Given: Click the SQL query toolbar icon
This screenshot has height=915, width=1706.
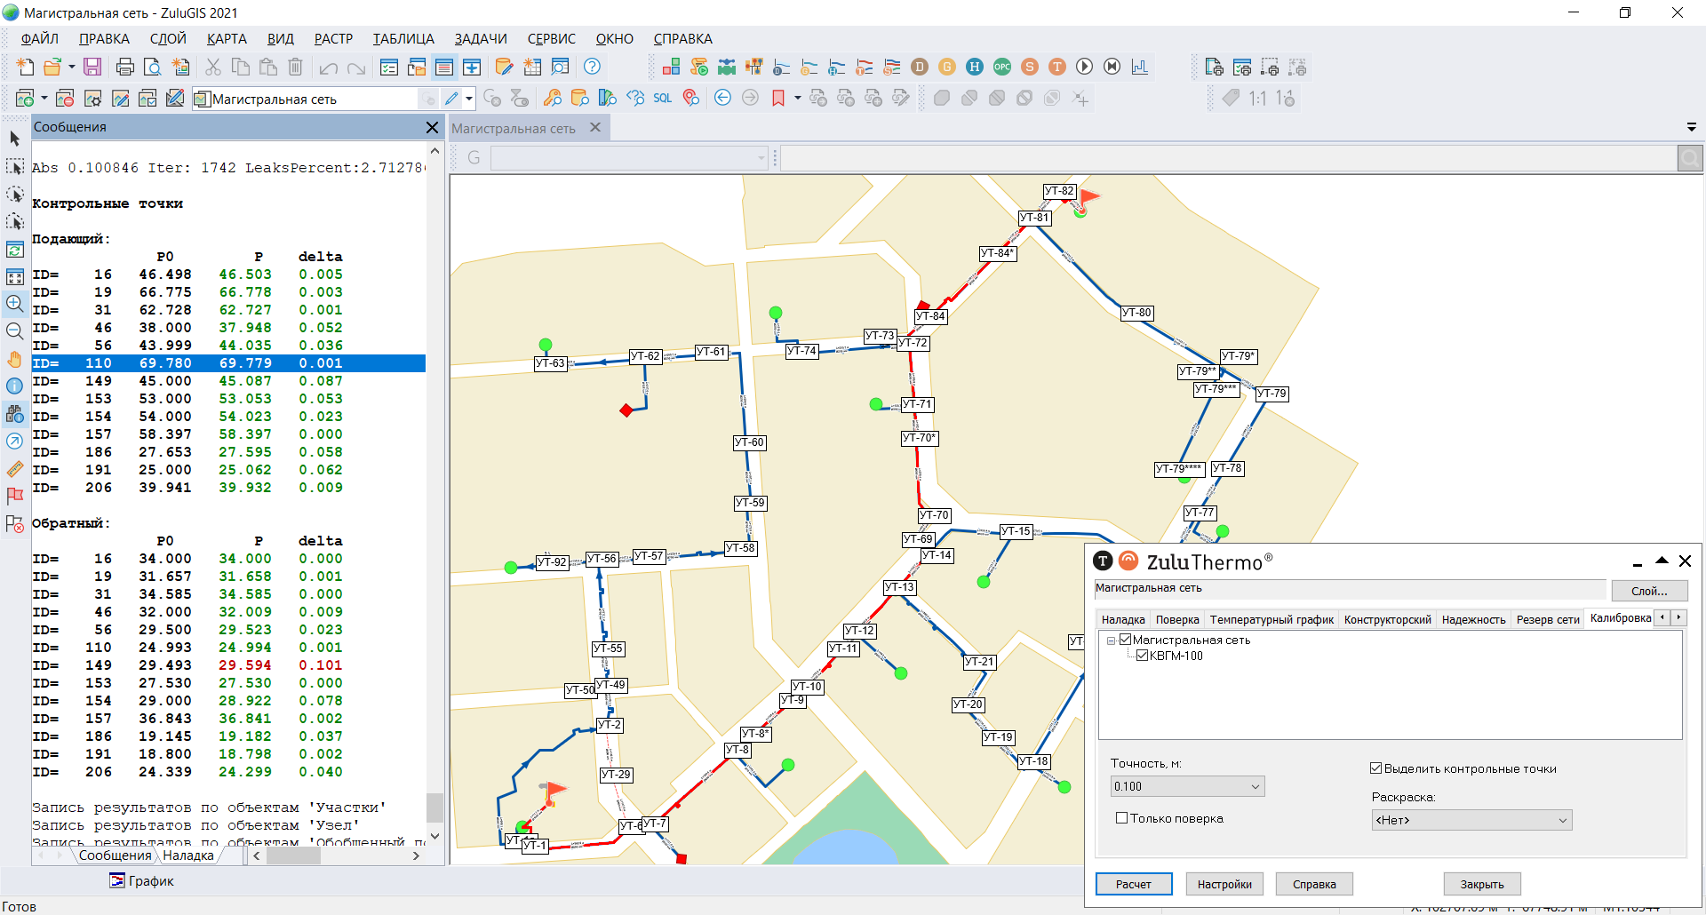Looking at the screenshot, I should 662,99.
